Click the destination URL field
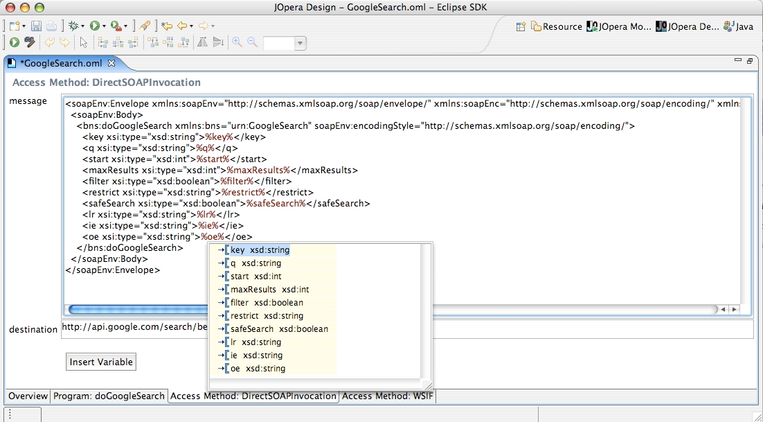 click(407, 329)
